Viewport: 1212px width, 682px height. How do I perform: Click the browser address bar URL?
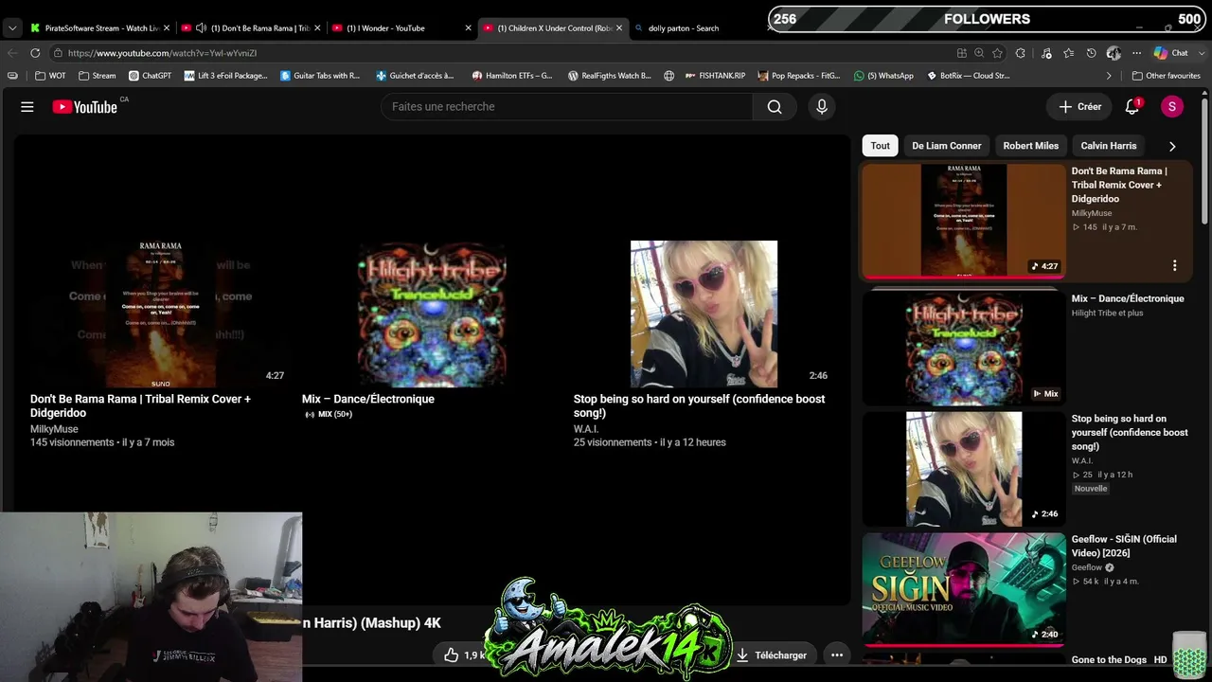162,53
